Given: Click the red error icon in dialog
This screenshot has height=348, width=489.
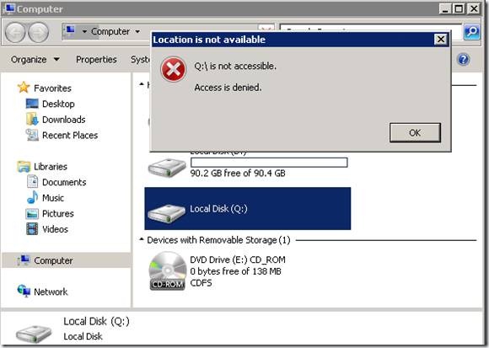Looking at the screenshot, I should [x=174, y=69].
